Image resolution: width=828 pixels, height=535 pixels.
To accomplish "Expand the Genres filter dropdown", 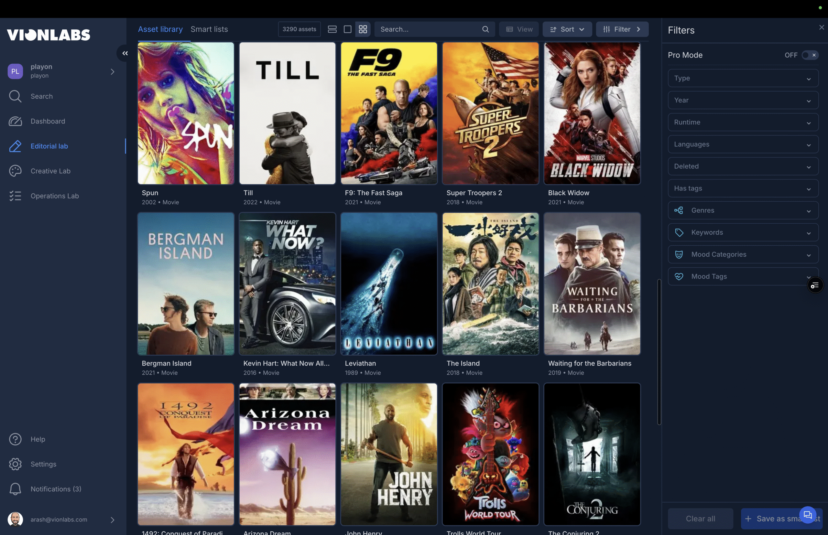I will pos(743,210).
